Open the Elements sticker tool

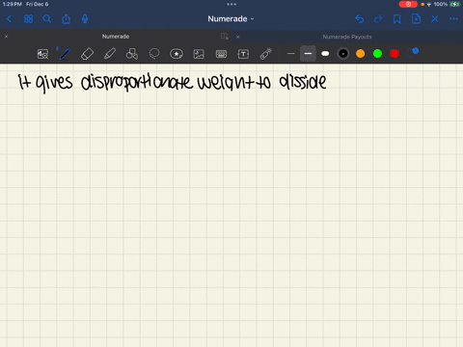pos(177,54)
